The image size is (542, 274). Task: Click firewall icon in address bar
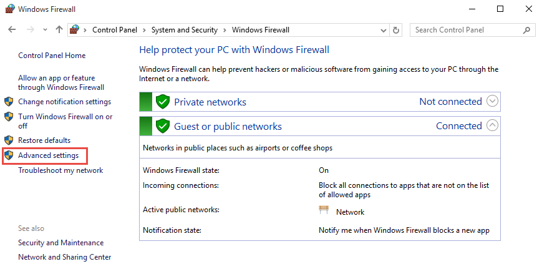click(74, 30)
